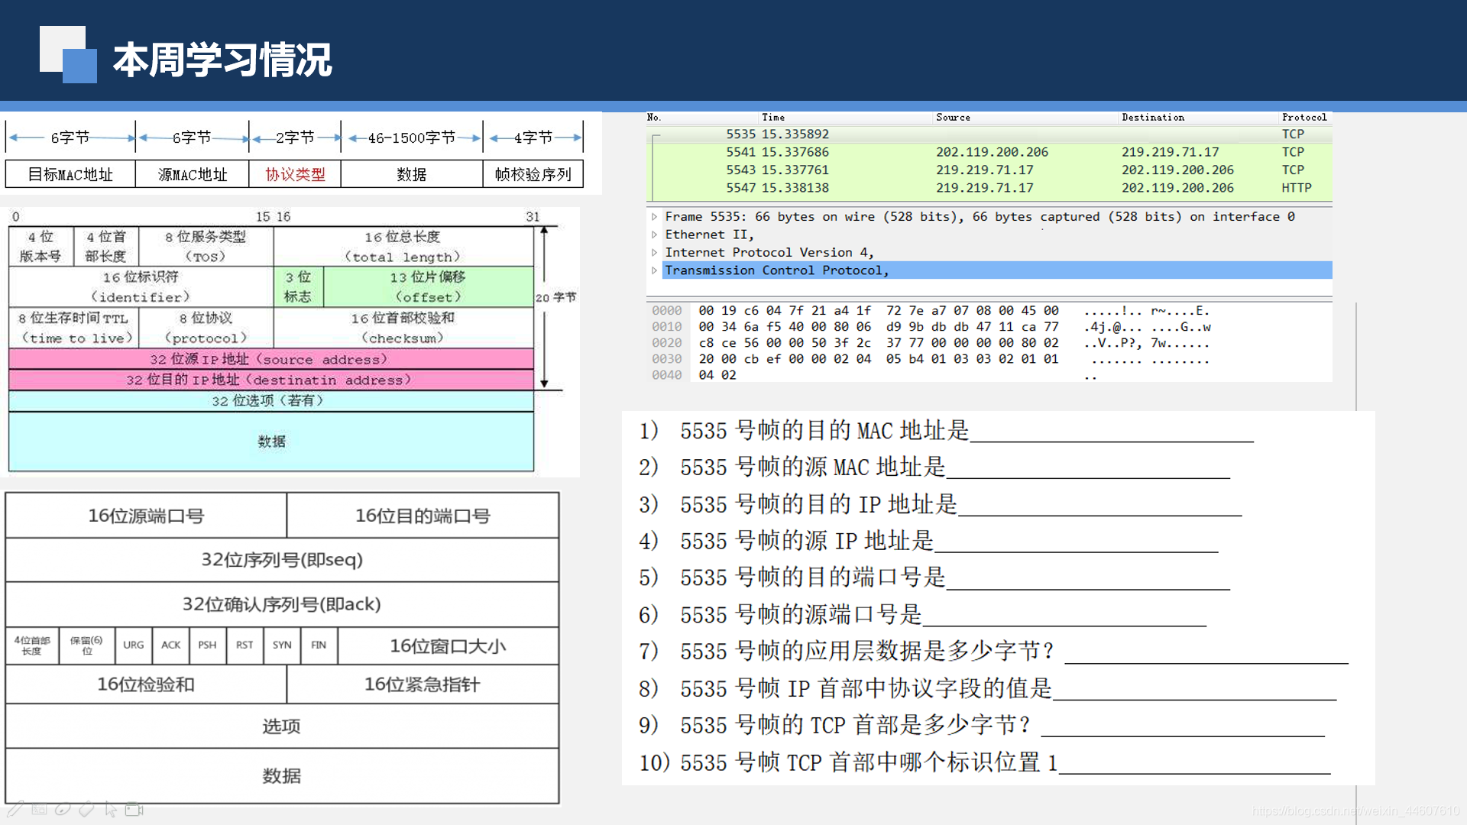
Task: Switch to the arrow pointer tool
Action: (x=111, y=809)
